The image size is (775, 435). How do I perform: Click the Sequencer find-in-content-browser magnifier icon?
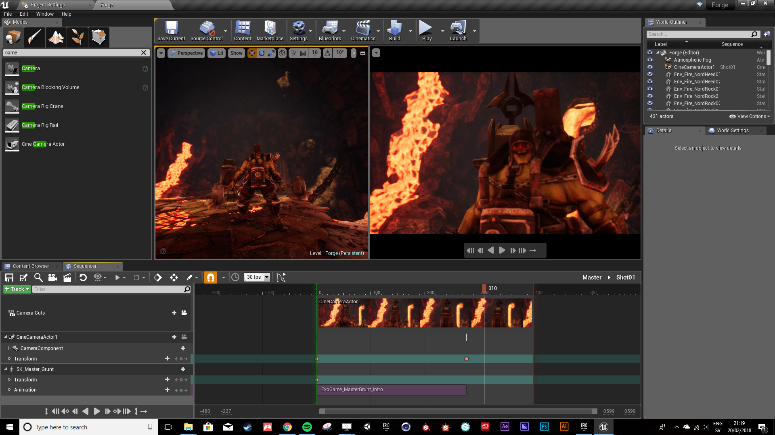point(38,278)
